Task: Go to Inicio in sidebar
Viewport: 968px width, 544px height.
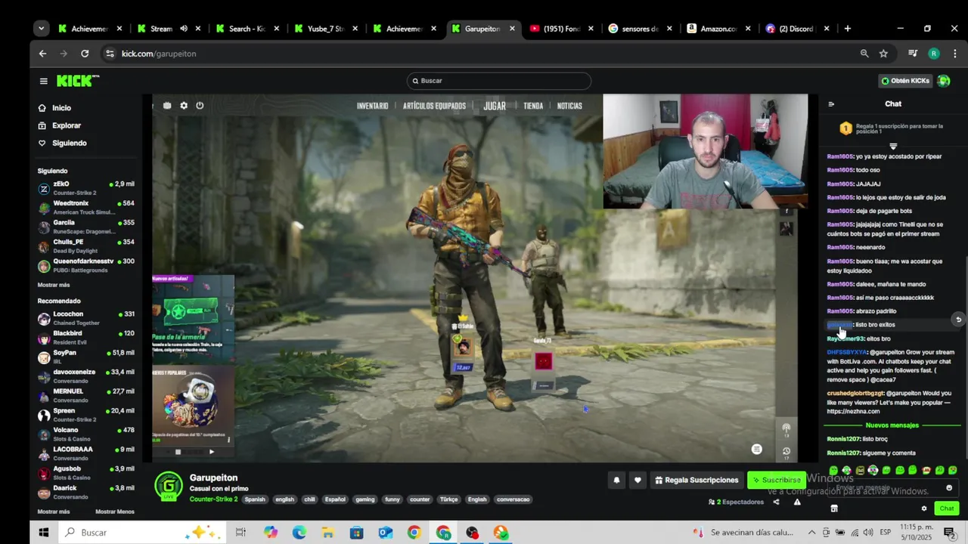Action: click(x=54, y=108)
